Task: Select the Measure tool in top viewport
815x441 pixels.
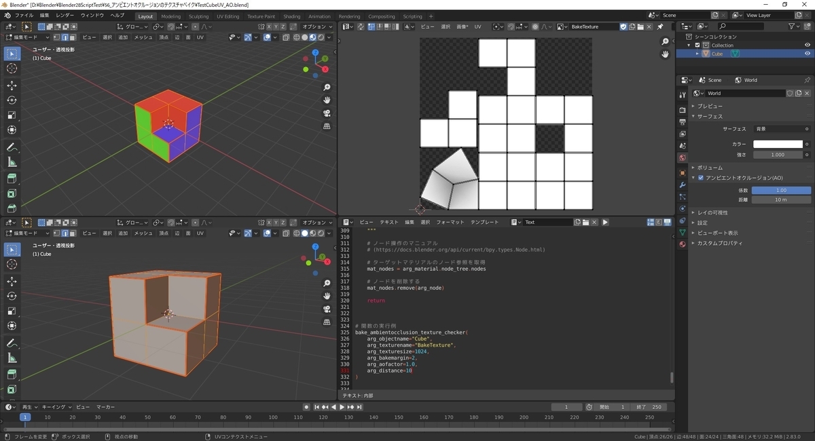Action: pos(12,162)
